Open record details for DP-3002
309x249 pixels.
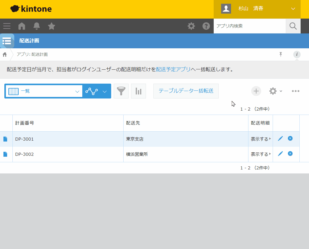tap(5, 154)
